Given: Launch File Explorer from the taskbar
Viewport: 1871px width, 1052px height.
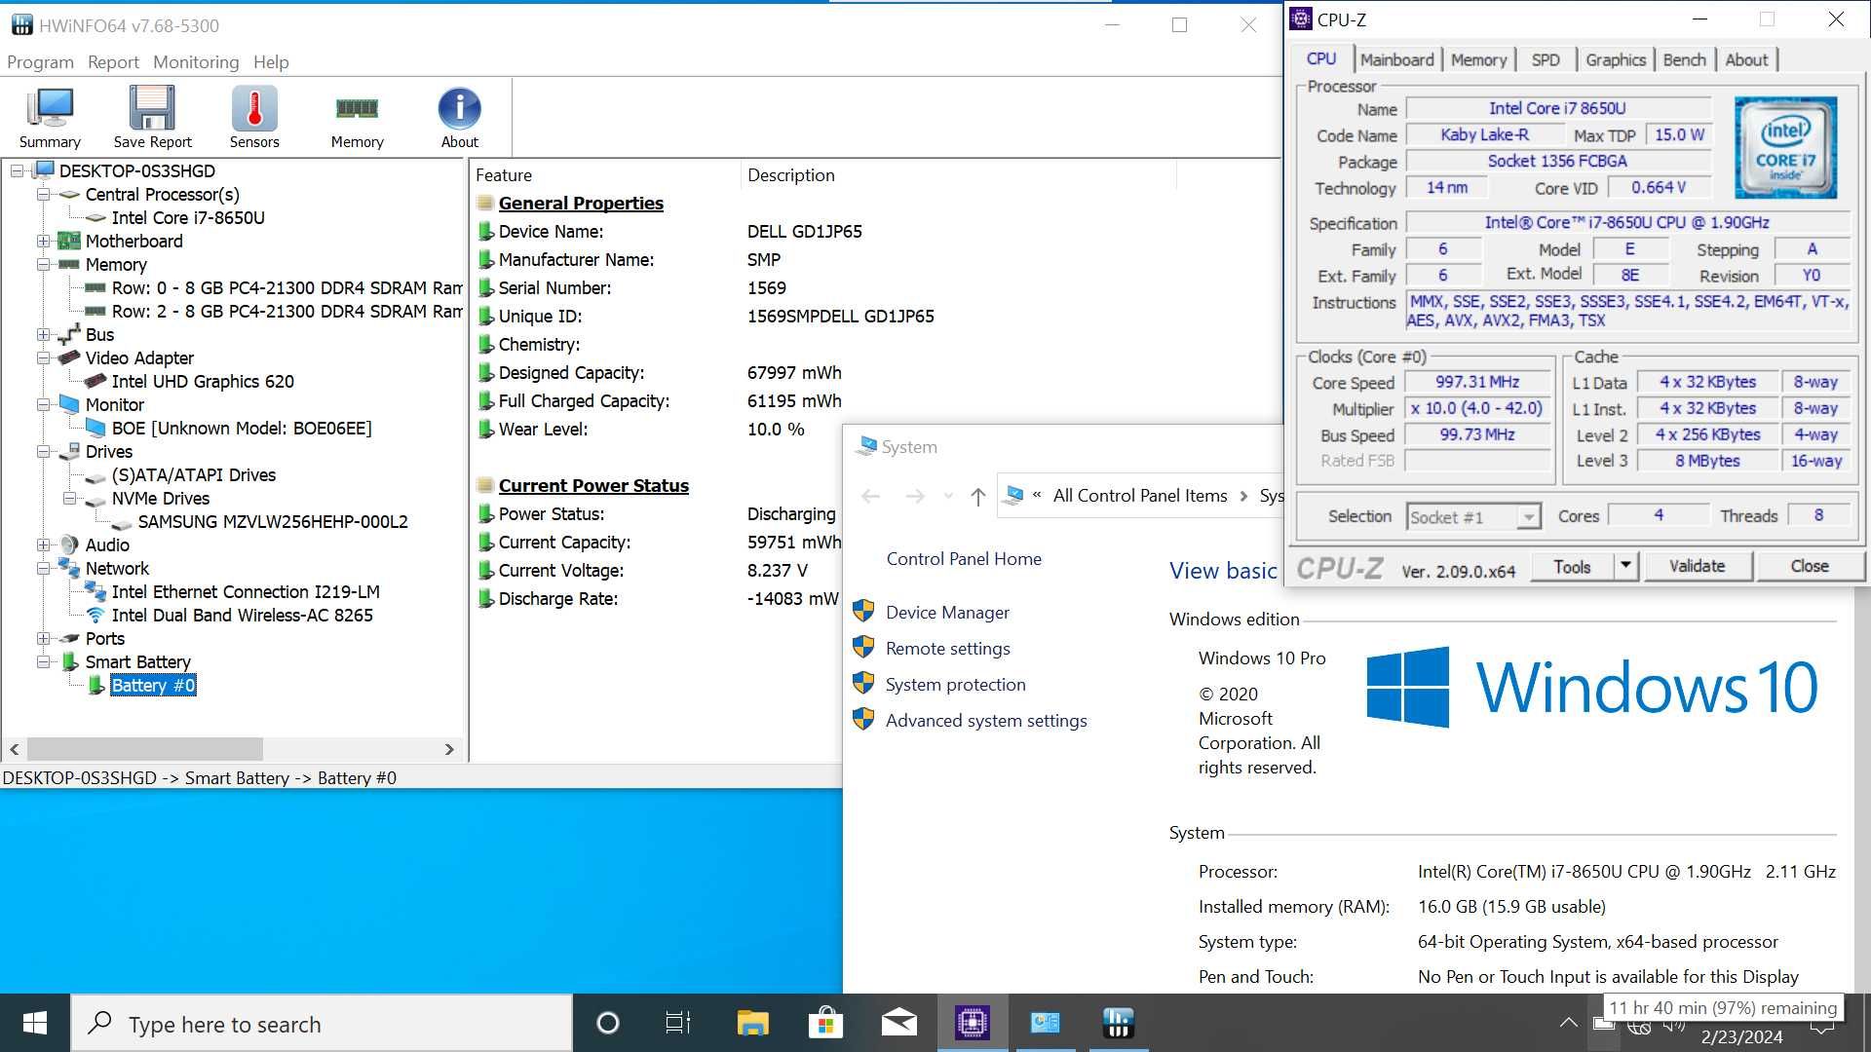Looking at the screenshot, I should pos(752,1023).
